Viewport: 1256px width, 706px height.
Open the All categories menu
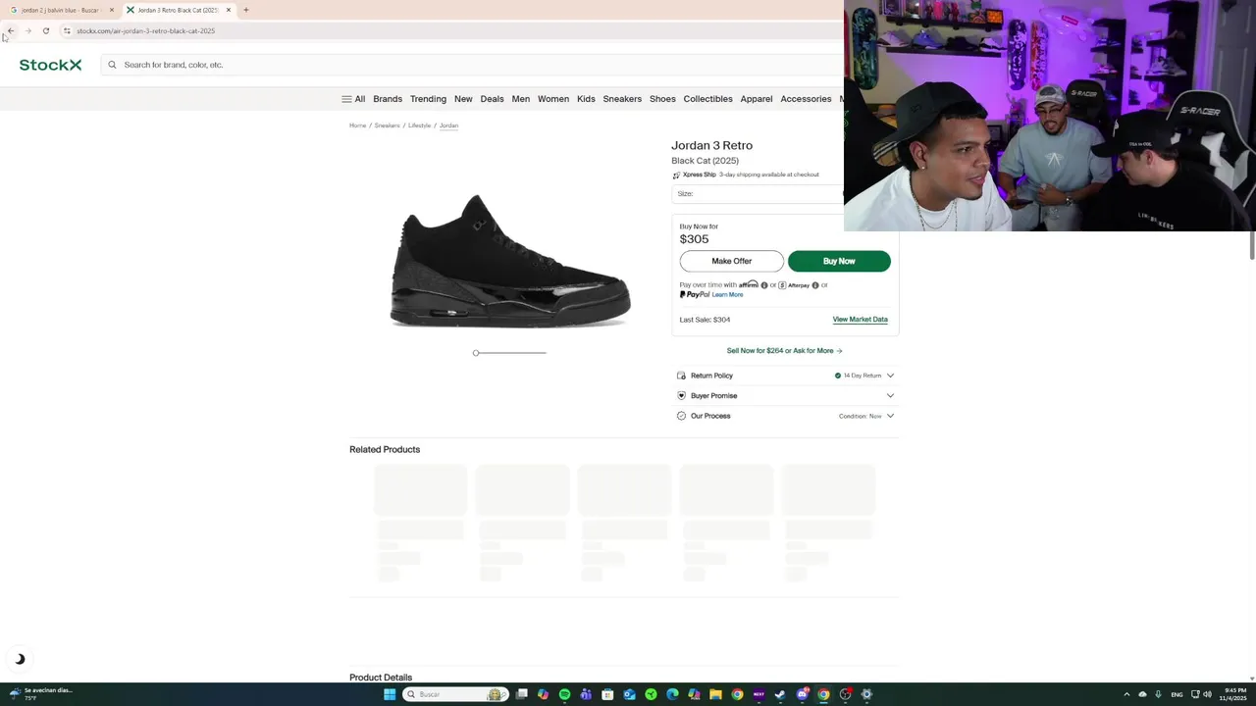point(353,99)
